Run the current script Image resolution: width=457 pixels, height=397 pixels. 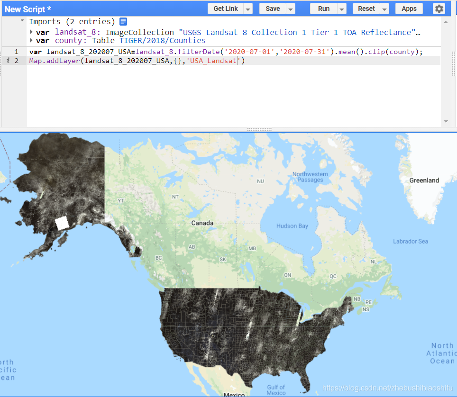click(324, 8)
